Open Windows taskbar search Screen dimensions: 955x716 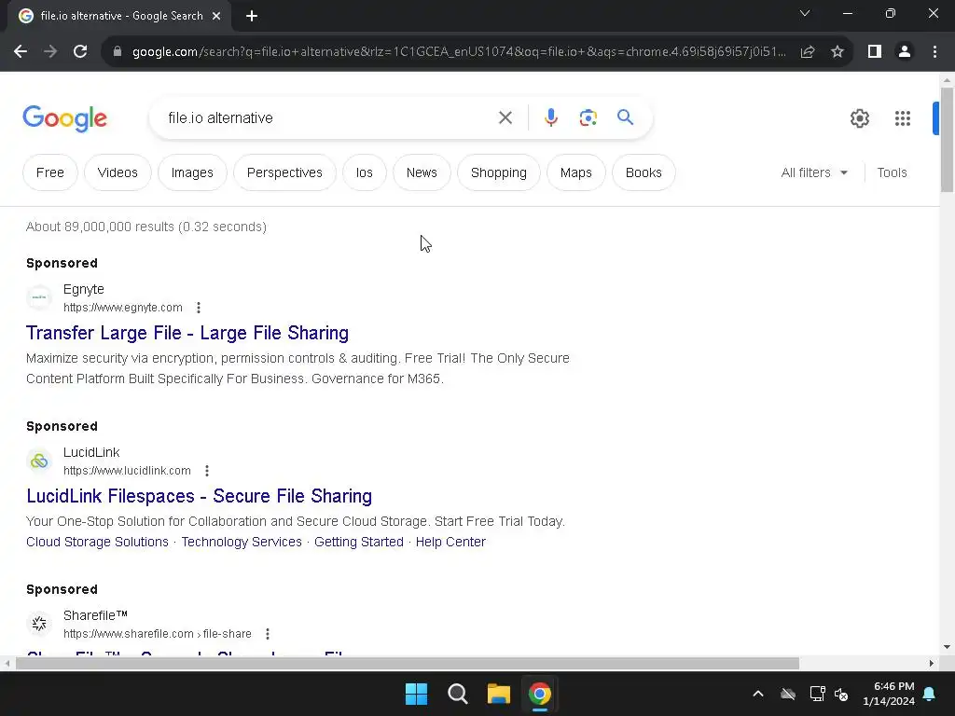click(x=457, y=694)
